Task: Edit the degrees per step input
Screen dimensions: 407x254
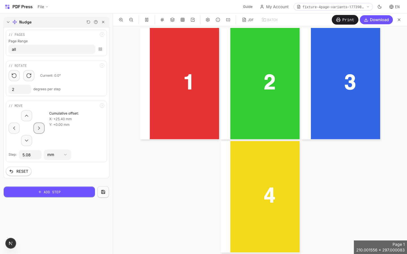Action: pos(20,89)
